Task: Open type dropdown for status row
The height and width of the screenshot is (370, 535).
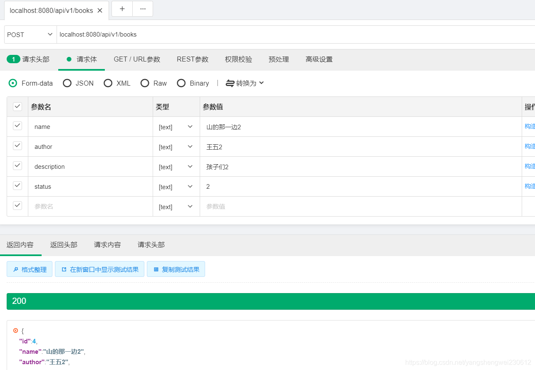Action: [176, 187]
